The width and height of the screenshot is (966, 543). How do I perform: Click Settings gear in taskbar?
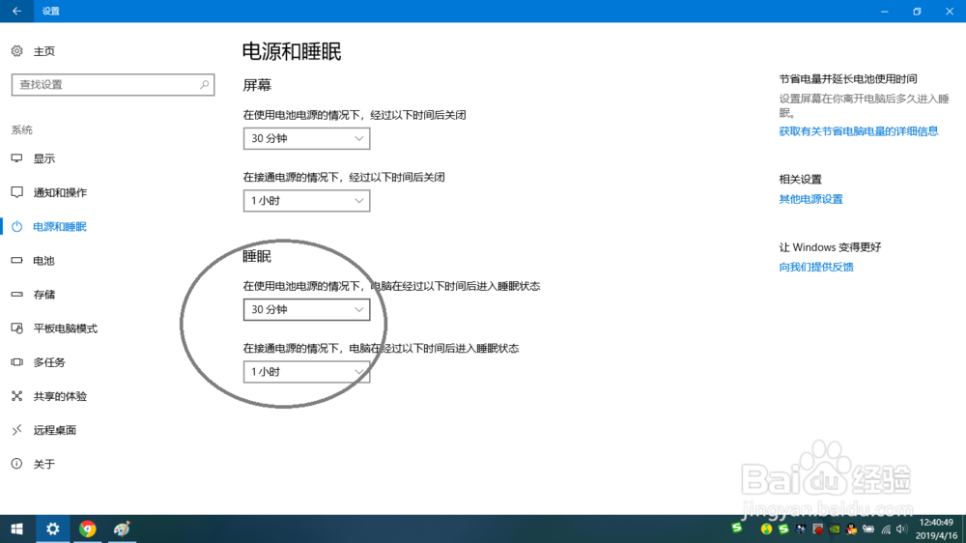pyautogui.click(x=53, y=529)
